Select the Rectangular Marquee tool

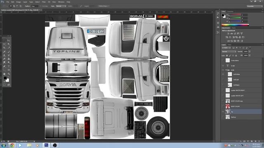click(x=5, y=40)
